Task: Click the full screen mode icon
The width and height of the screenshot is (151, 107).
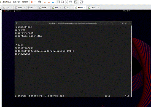Action: click(x=66, y=2)
